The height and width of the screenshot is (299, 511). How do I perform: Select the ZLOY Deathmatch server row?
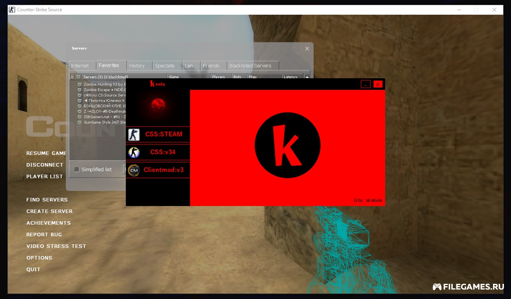coord(98,111)
